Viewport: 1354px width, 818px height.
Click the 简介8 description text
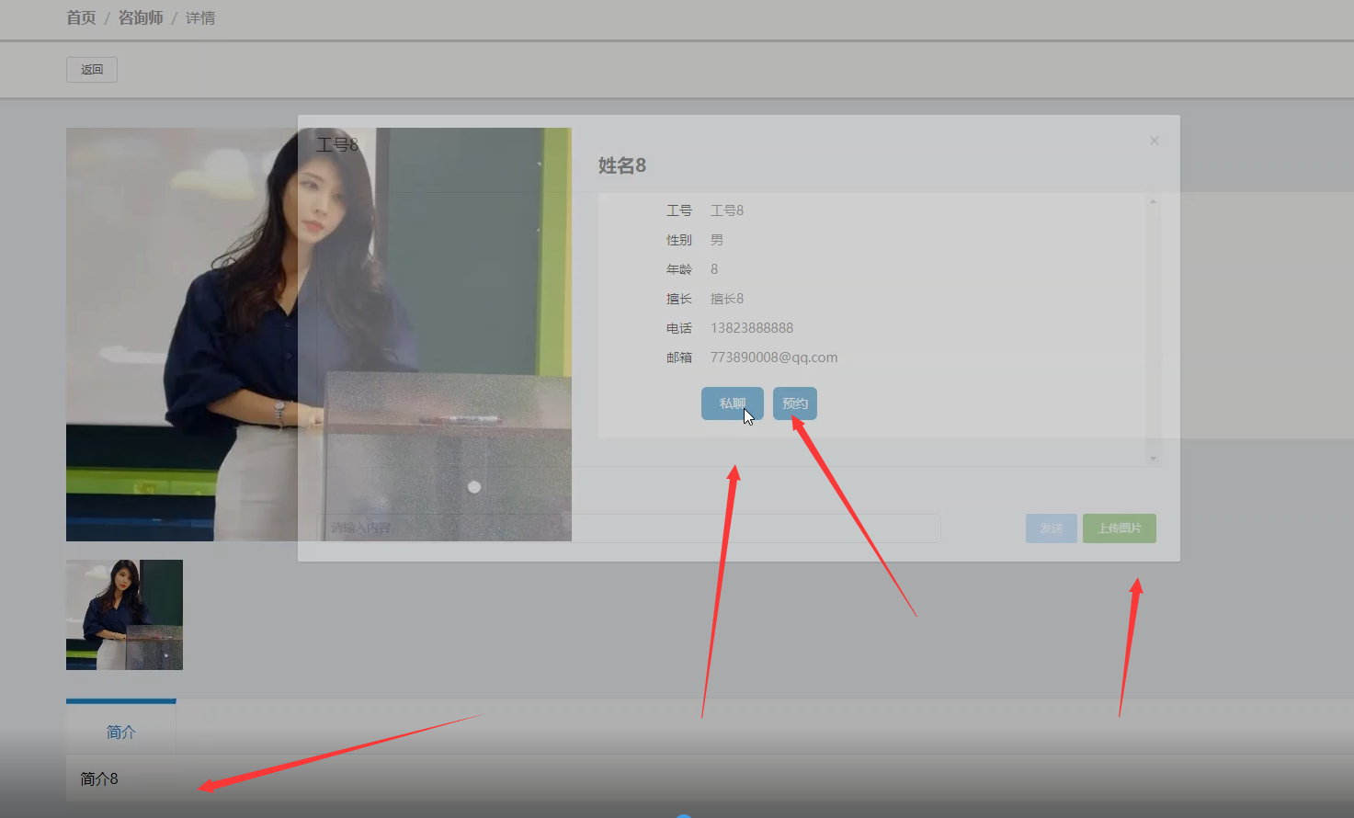(x=99, y=779)
